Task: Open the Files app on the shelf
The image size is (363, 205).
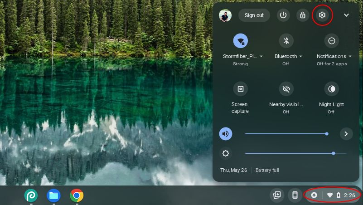Action: [54, 195]
